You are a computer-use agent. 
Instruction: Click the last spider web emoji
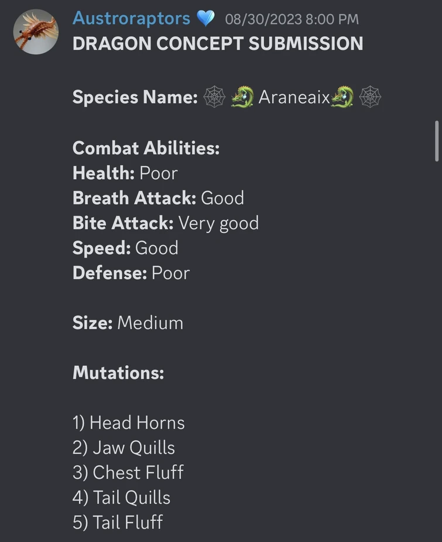pos(369,97)
